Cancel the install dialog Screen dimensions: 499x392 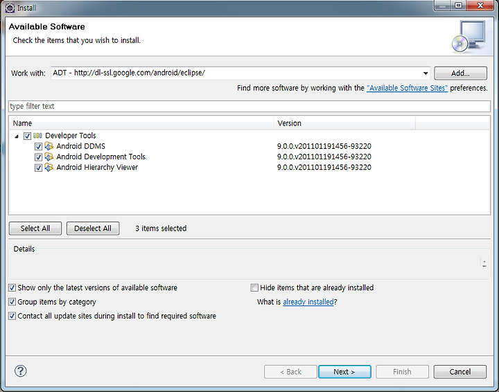[460, 372]
